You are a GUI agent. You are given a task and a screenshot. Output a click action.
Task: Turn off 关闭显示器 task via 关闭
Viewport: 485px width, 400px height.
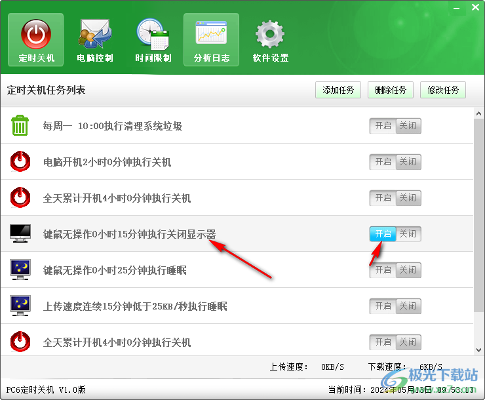point(408,234)
